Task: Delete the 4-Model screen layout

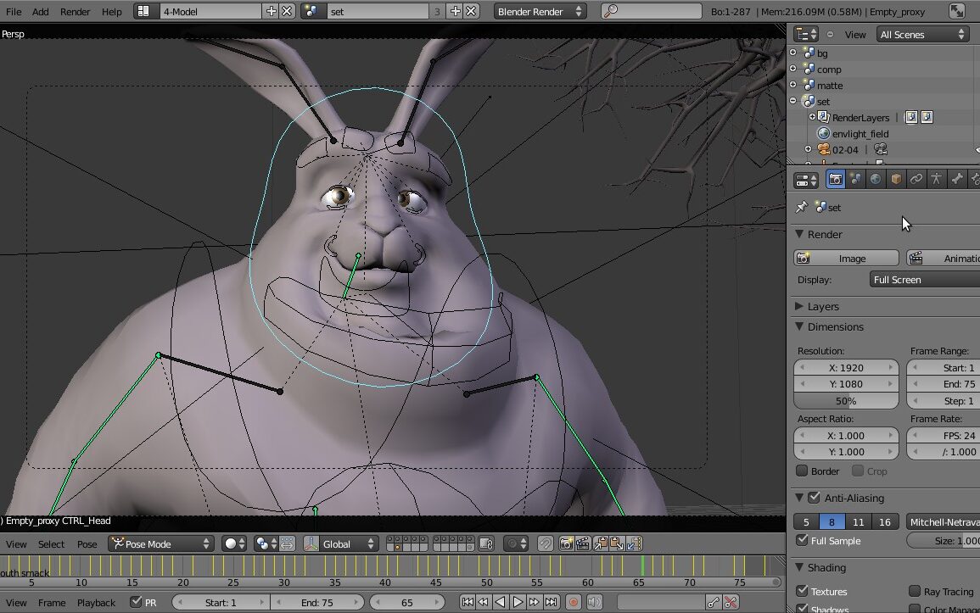Action: coord(286,11)
